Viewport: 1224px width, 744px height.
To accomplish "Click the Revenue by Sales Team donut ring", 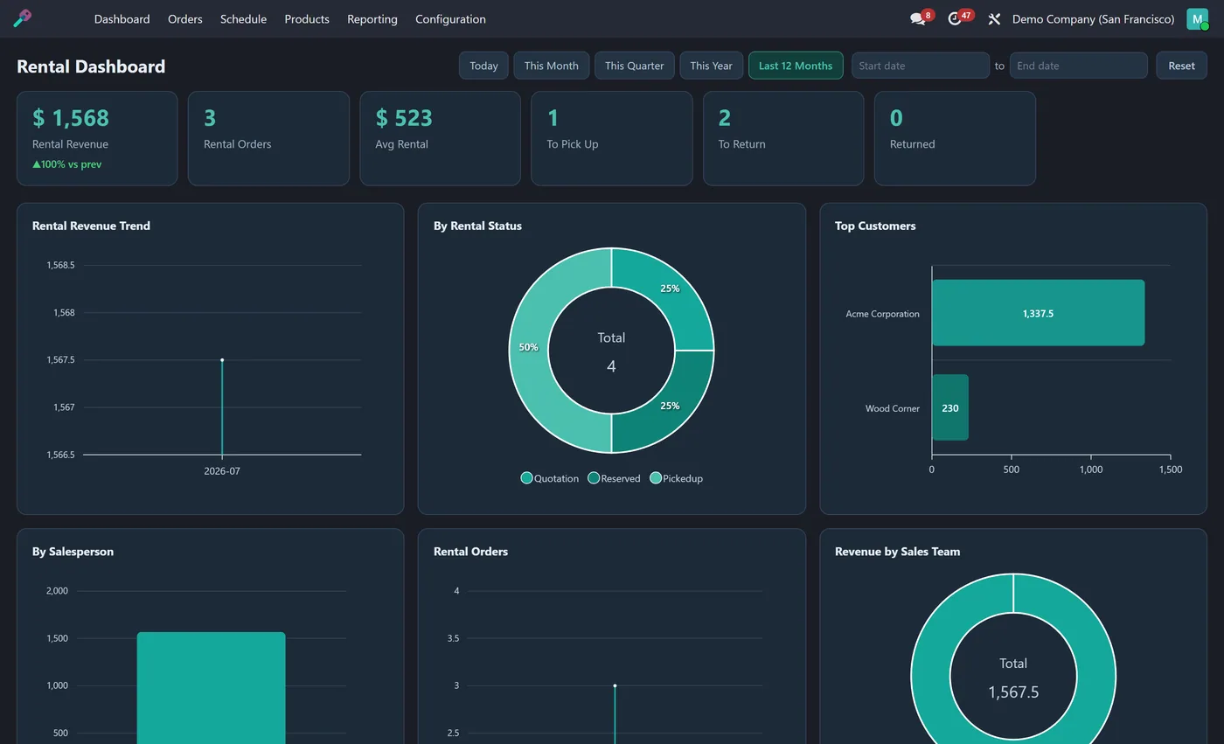I will (929, 676).
